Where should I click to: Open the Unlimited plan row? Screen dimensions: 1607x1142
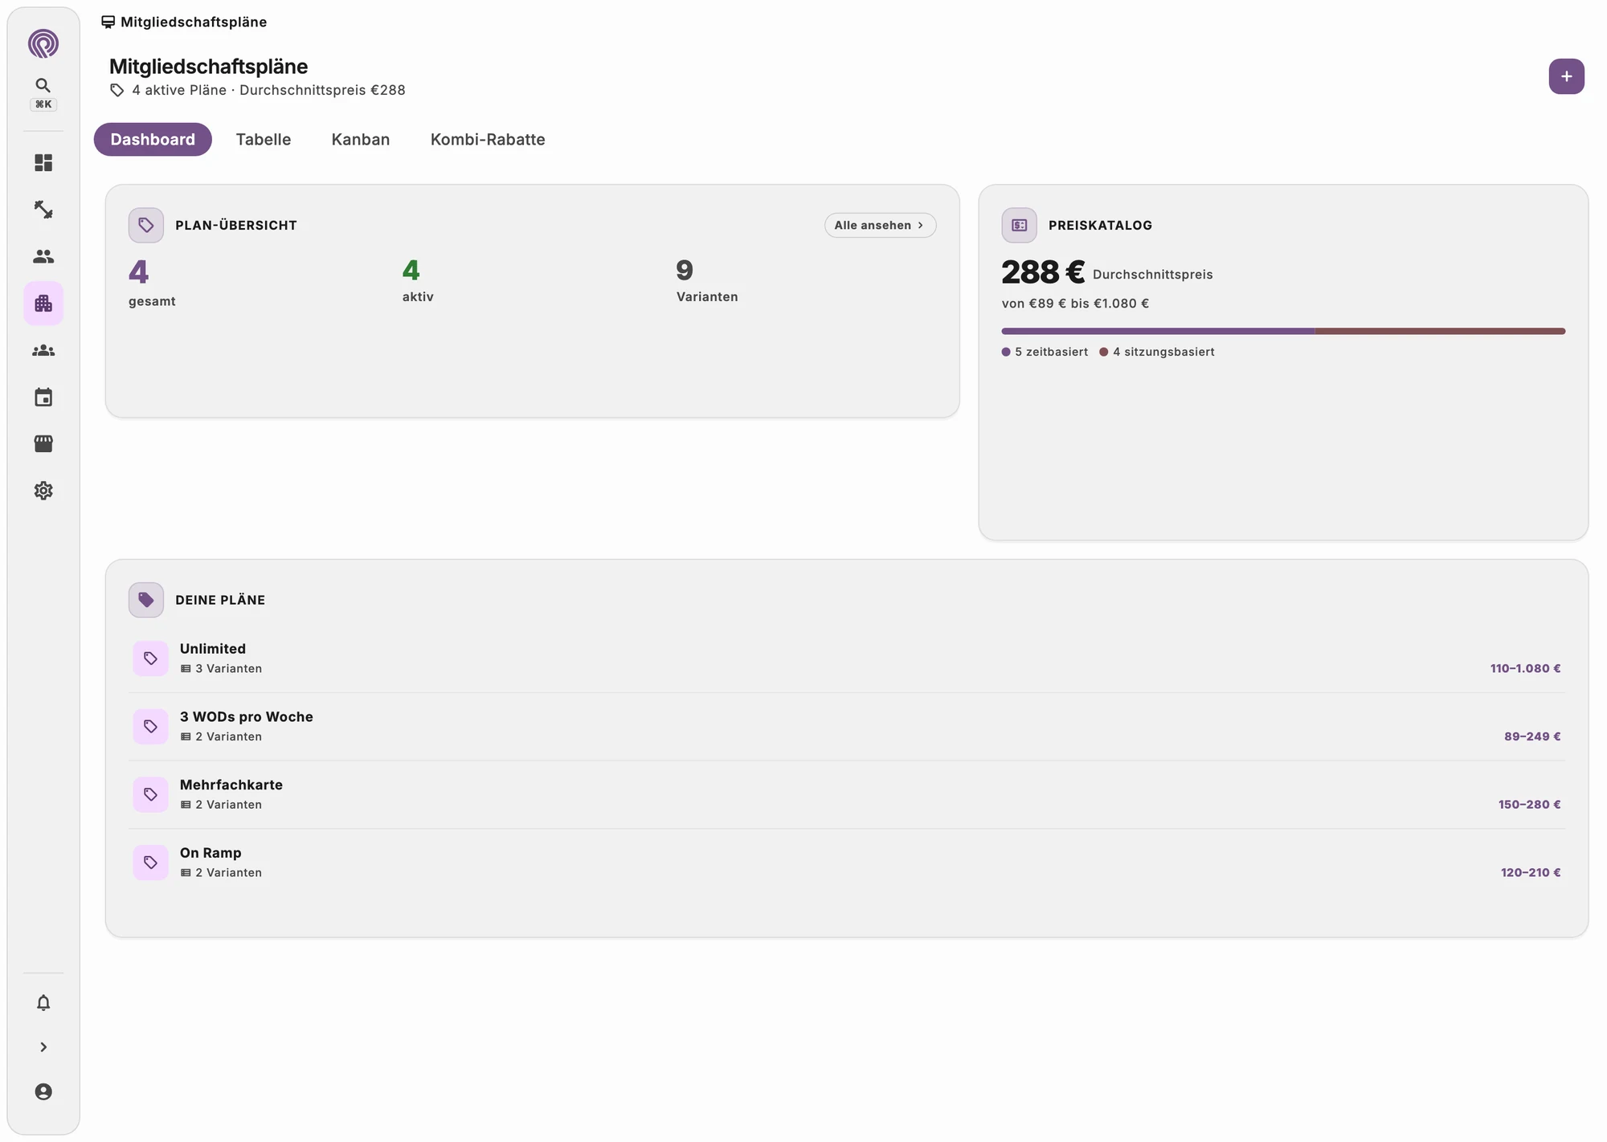pyautogui.click(x=846, y=659)
